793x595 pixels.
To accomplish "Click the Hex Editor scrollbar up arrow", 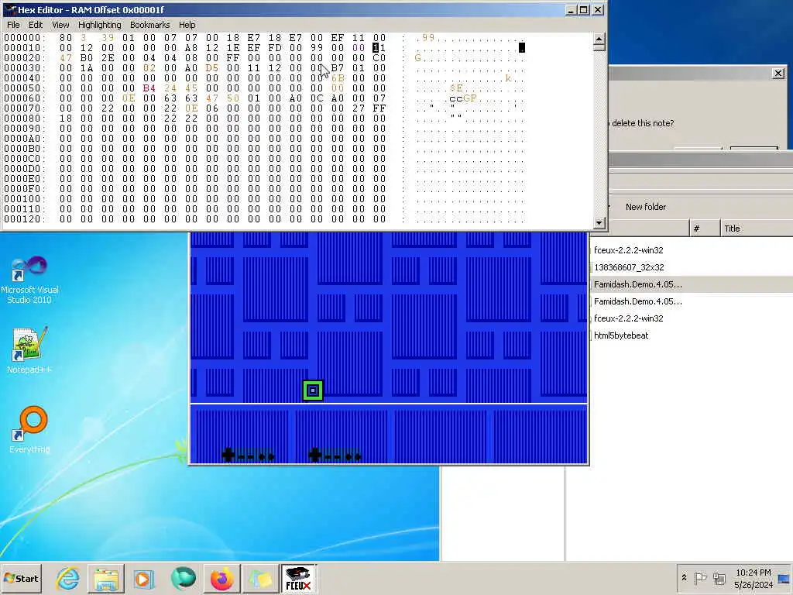I will click(x=599, y=40).
